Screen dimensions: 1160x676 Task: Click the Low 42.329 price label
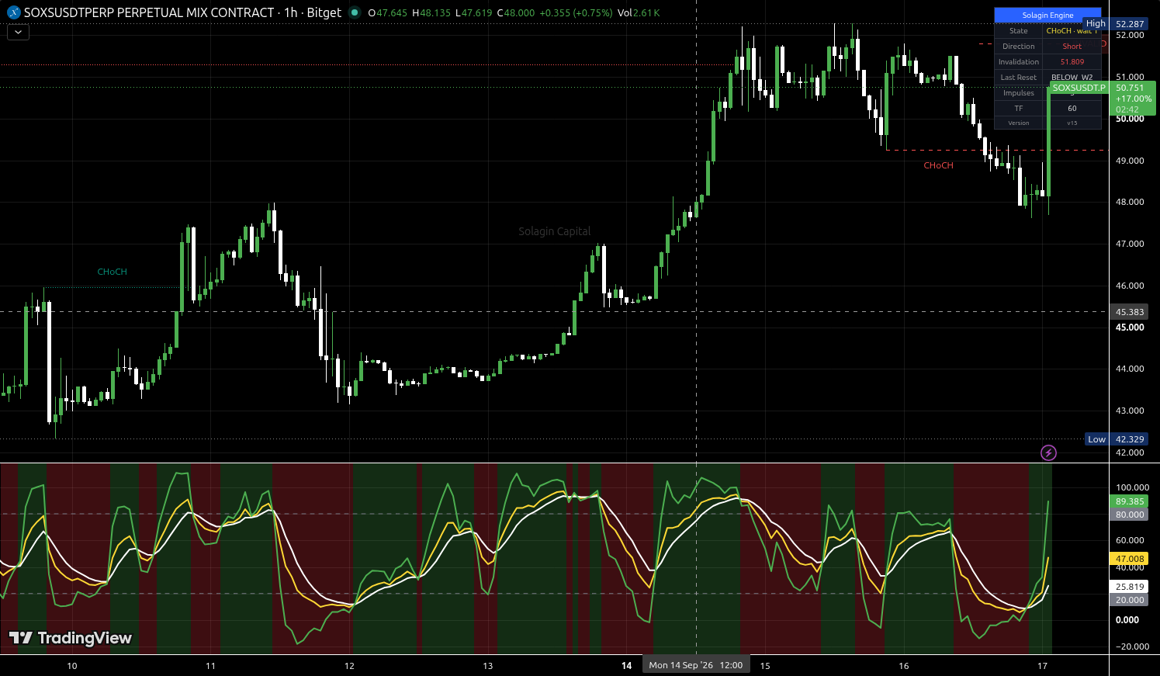(1117, 439)
